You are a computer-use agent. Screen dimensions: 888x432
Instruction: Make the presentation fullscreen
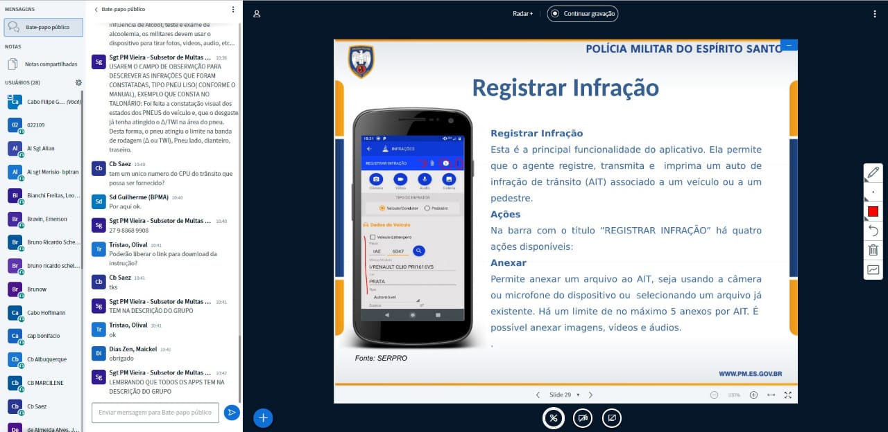click(787, 395)
